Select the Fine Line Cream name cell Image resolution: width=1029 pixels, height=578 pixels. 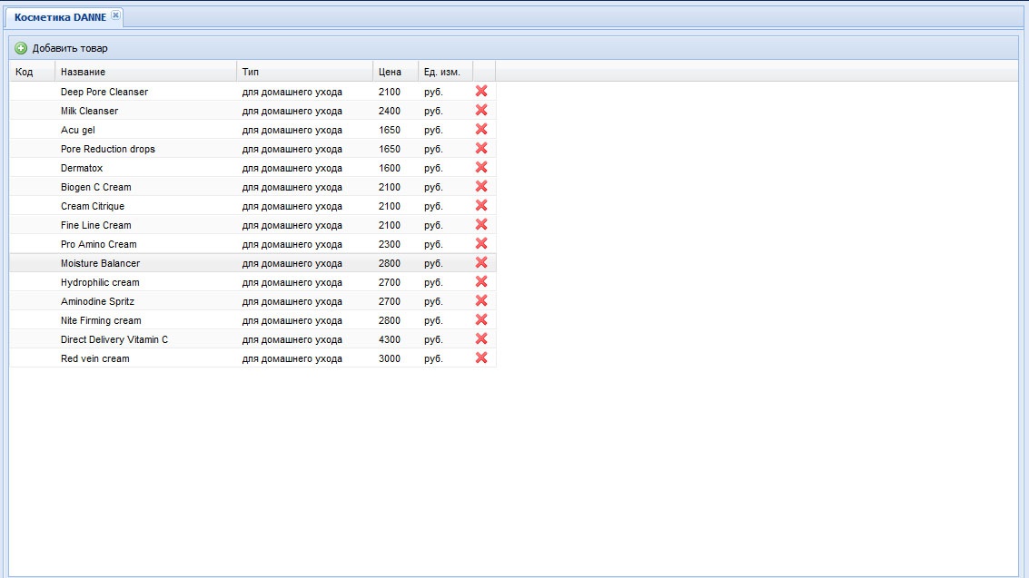pyautogui.click(x=145, y=225)
